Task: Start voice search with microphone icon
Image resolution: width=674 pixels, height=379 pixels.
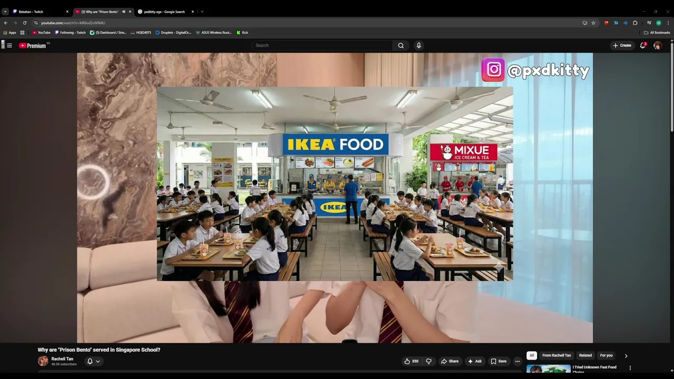Action: click(419, 45)
